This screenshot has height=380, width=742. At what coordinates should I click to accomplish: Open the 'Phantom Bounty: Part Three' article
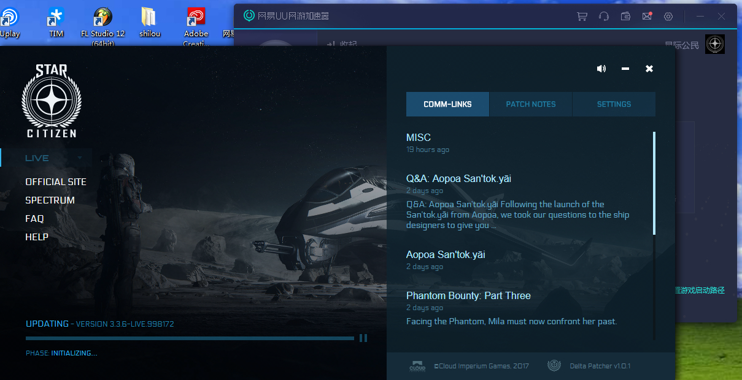point(468,296)
